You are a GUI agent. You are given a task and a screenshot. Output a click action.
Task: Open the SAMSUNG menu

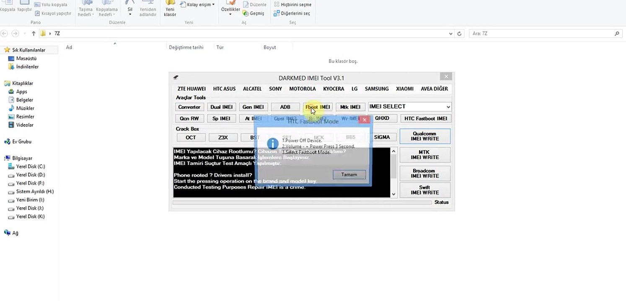pos(377,89)
